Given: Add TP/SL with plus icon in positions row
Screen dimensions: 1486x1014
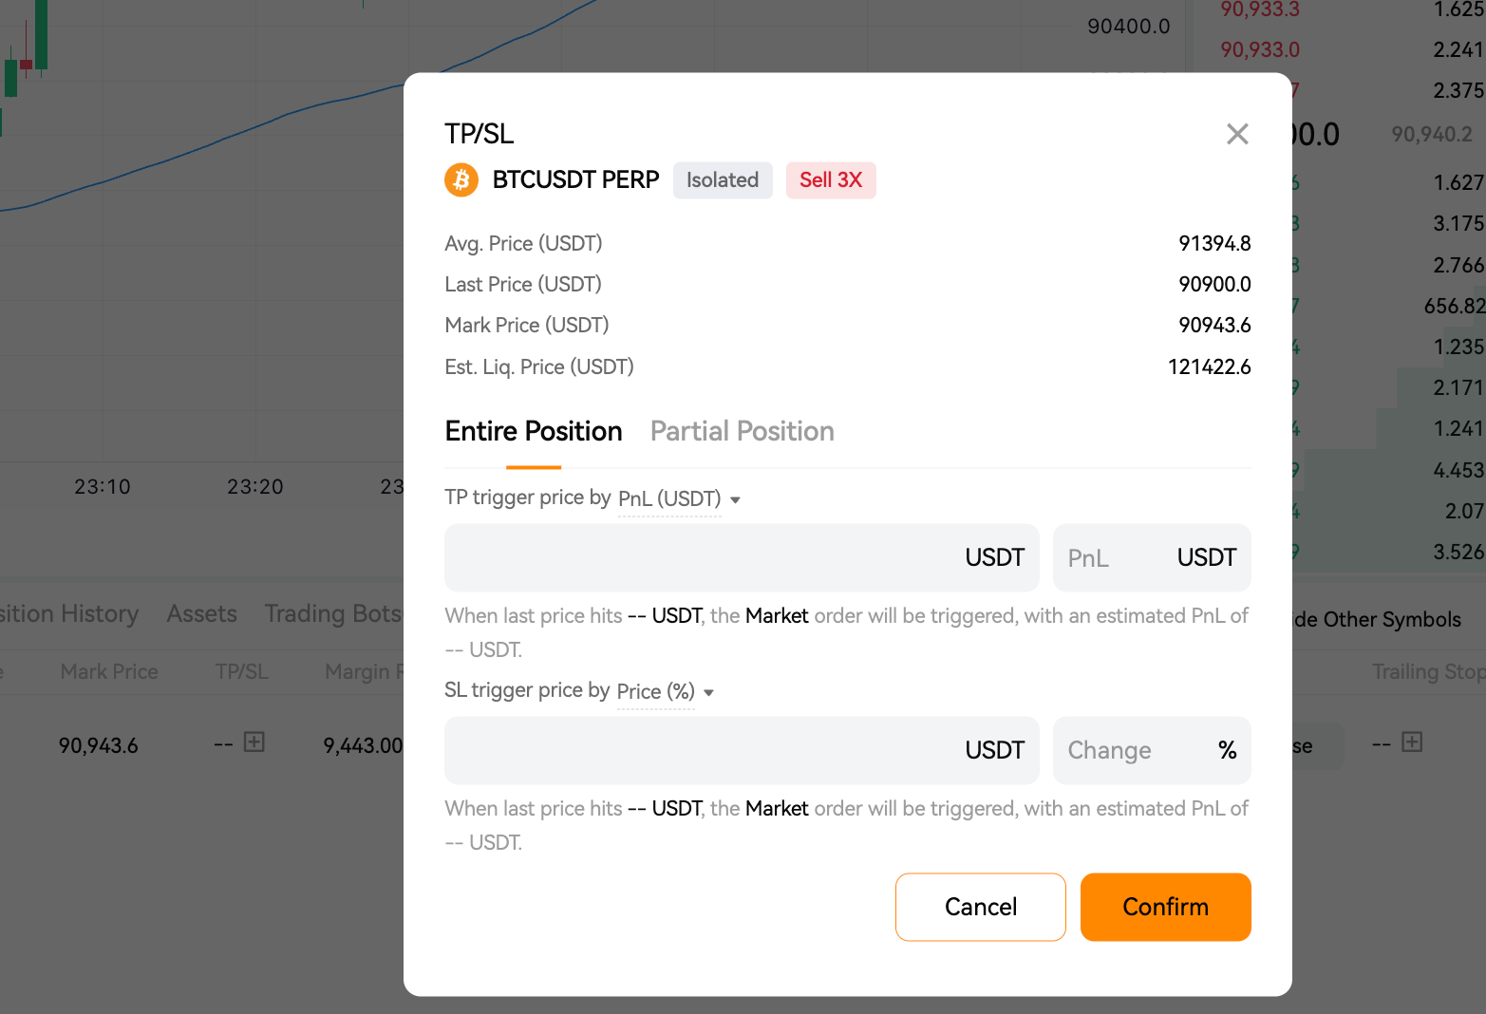Looking at the screenshot, I should 254,742.
